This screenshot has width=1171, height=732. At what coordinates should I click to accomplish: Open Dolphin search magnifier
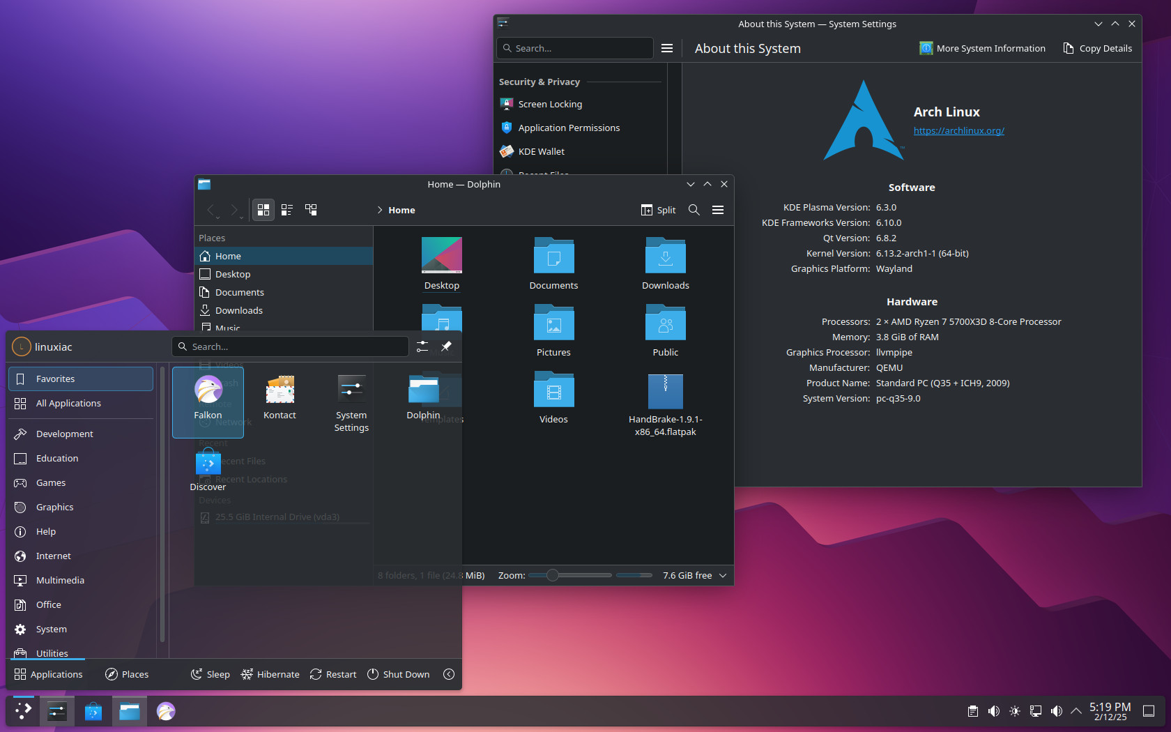coord(694,210)
